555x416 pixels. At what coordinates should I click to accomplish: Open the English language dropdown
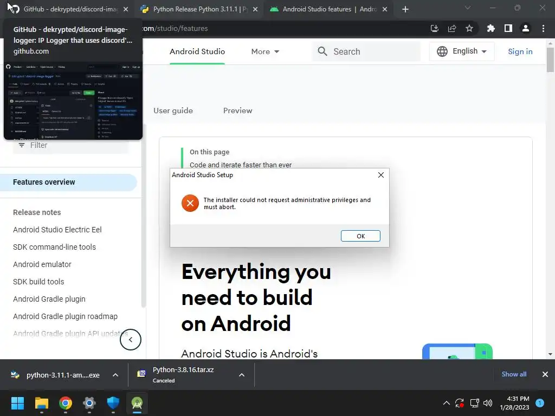pyautogui.click(x=462, y=51)
